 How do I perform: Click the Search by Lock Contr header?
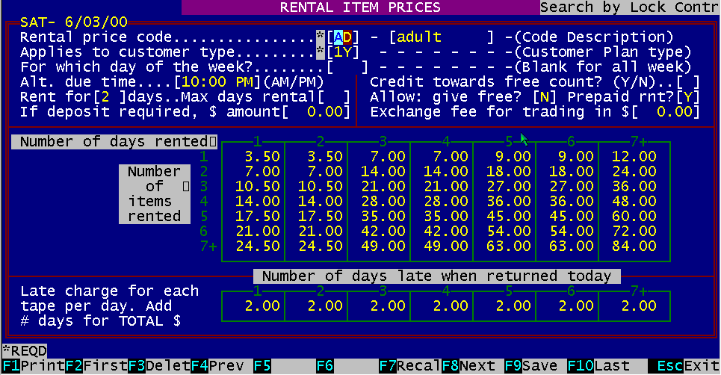point(629,7)
